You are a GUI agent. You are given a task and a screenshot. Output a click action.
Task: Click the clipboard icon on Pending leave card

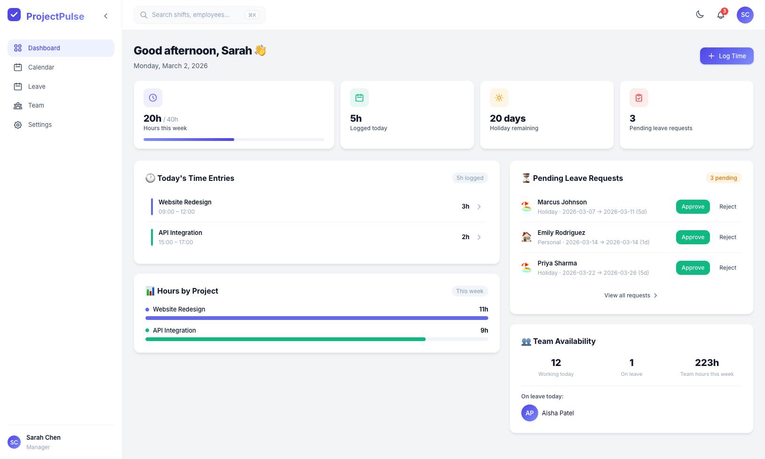[x=639, y=98]
